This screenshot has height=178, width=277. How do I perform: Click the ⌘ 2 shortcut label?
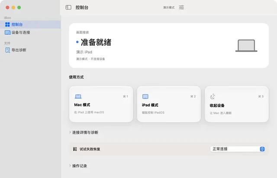click(x=193, y=96)
